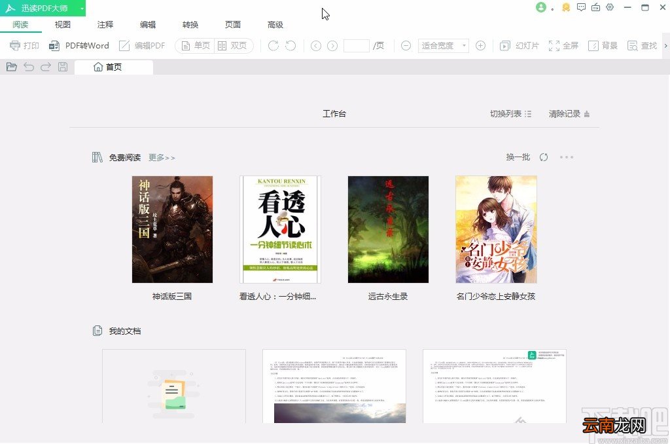
Task: Open PDF to Word converter
Action: coord(79,45)
